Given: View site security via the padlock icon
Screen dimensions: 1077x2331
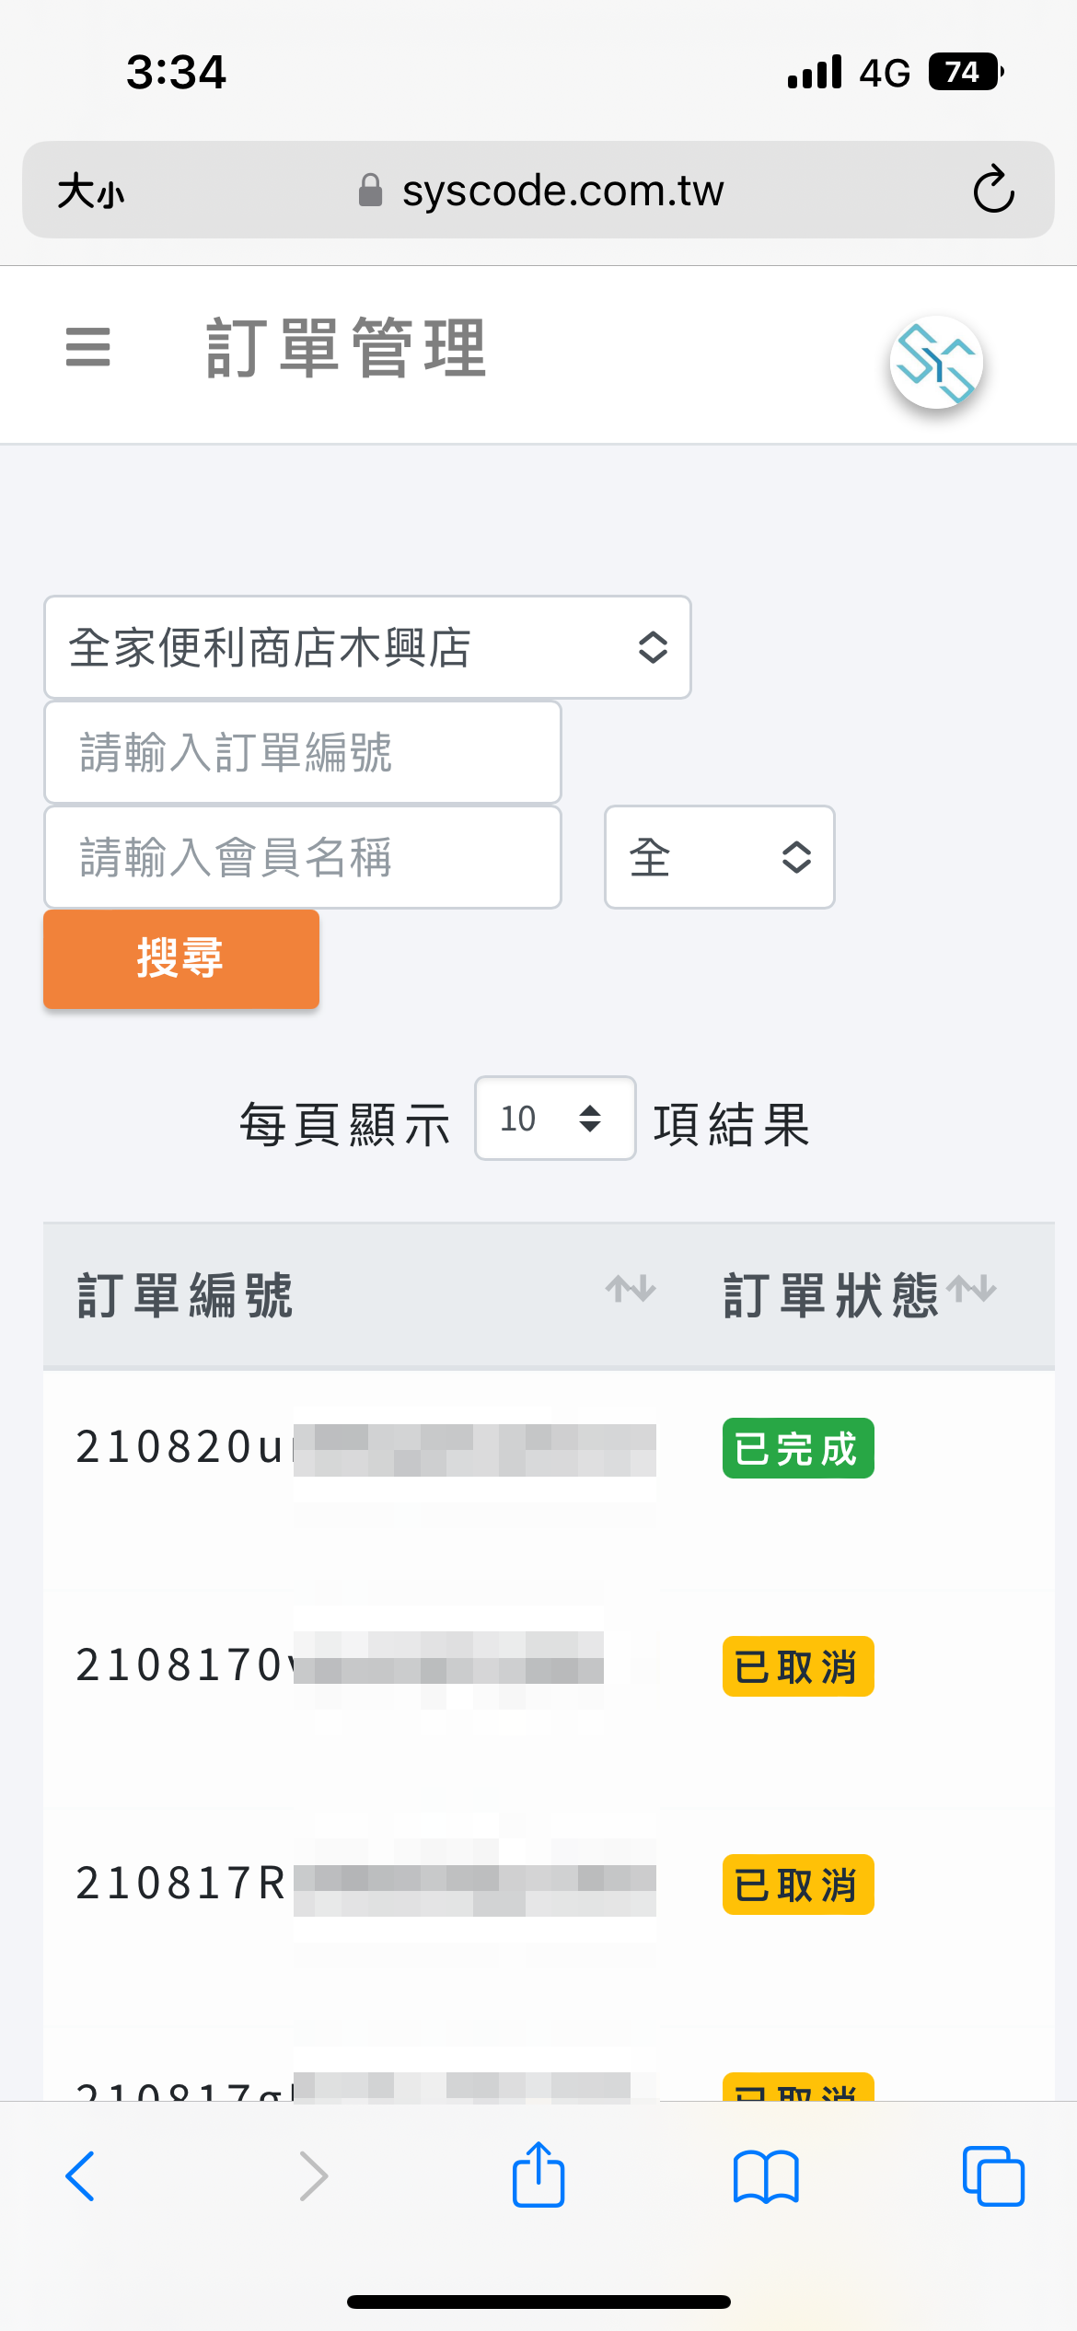Looking at the screenshot, I should pyautogui.click(x=370, y=190).
